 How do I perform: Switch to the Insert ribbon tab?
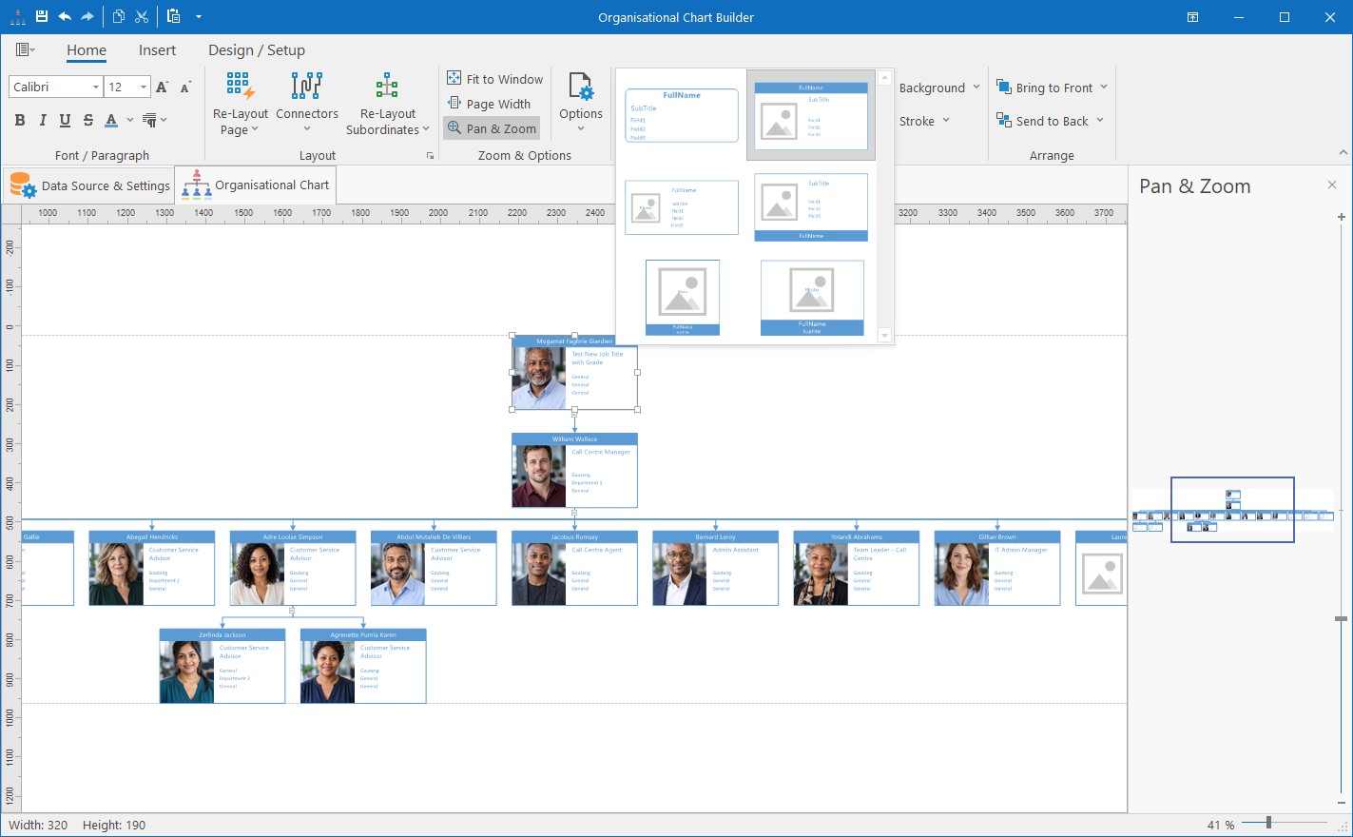pyautogui.click(x=157, y=50)
